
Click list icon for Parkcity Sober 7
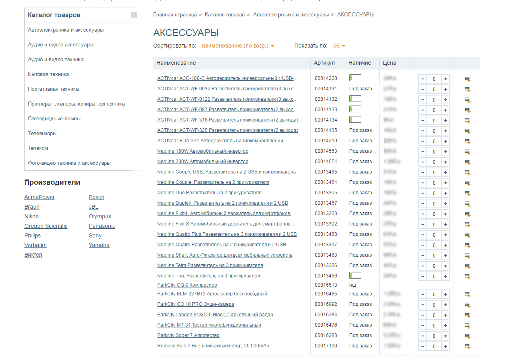pos(468,336)
